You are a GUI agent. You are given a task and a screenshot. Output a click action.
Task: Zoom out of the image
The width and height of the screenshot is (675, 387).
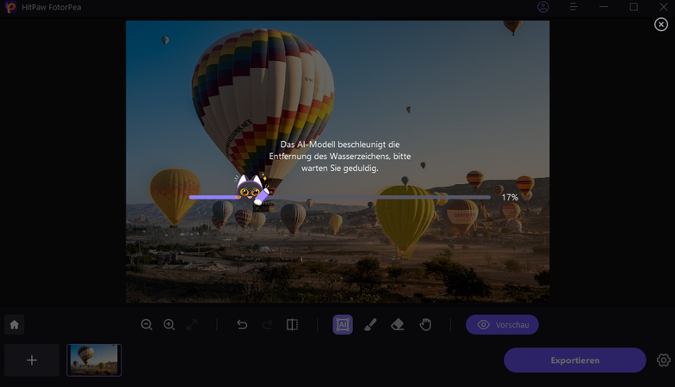pos(146,325)
